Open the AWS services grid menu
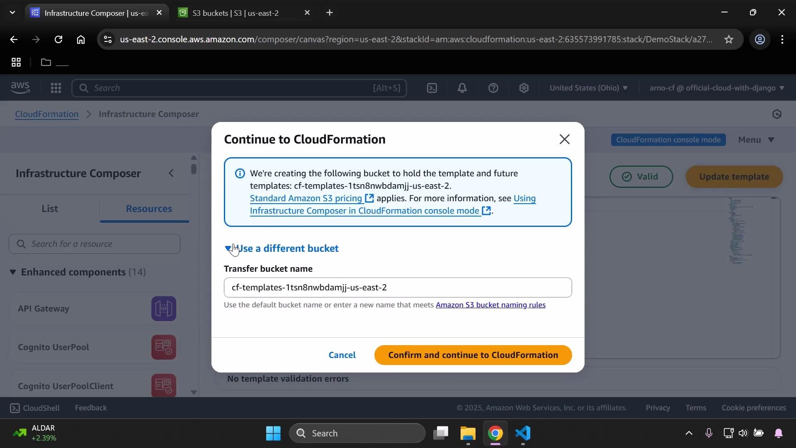This screenshot has height=448, width=796. pos(56,88)
